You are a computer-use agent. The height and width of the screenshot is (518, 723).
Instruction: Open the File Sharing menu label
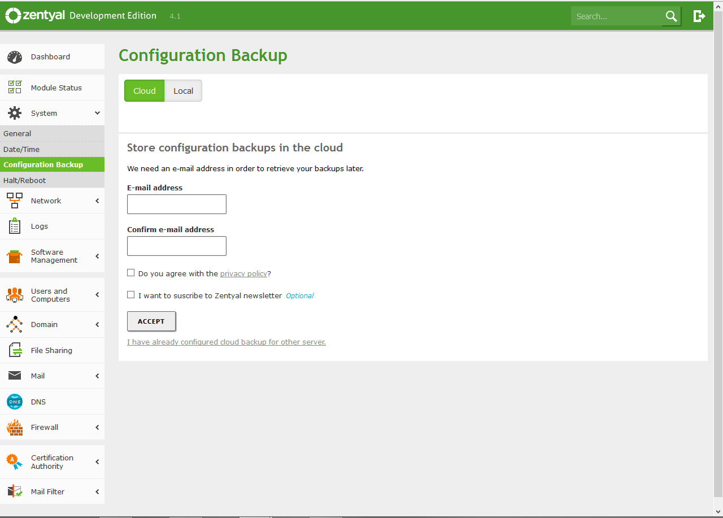(x=51, y=350)
